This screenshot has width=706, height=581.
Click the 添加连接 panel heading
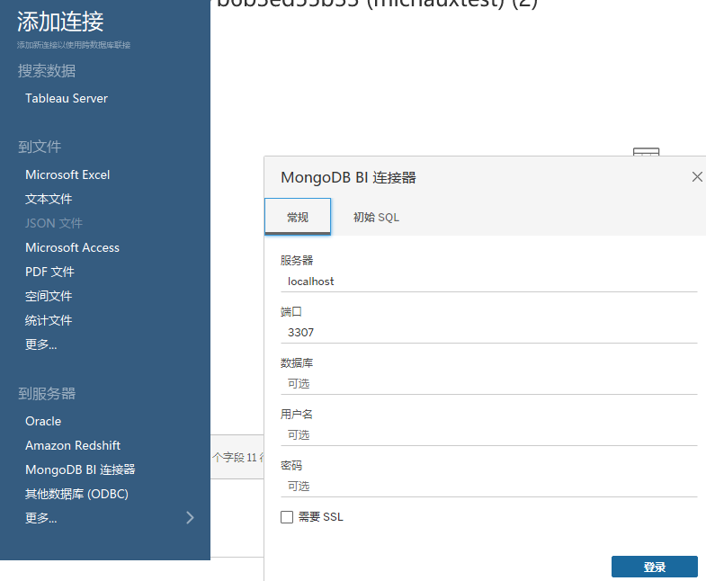tap(60, 22)
